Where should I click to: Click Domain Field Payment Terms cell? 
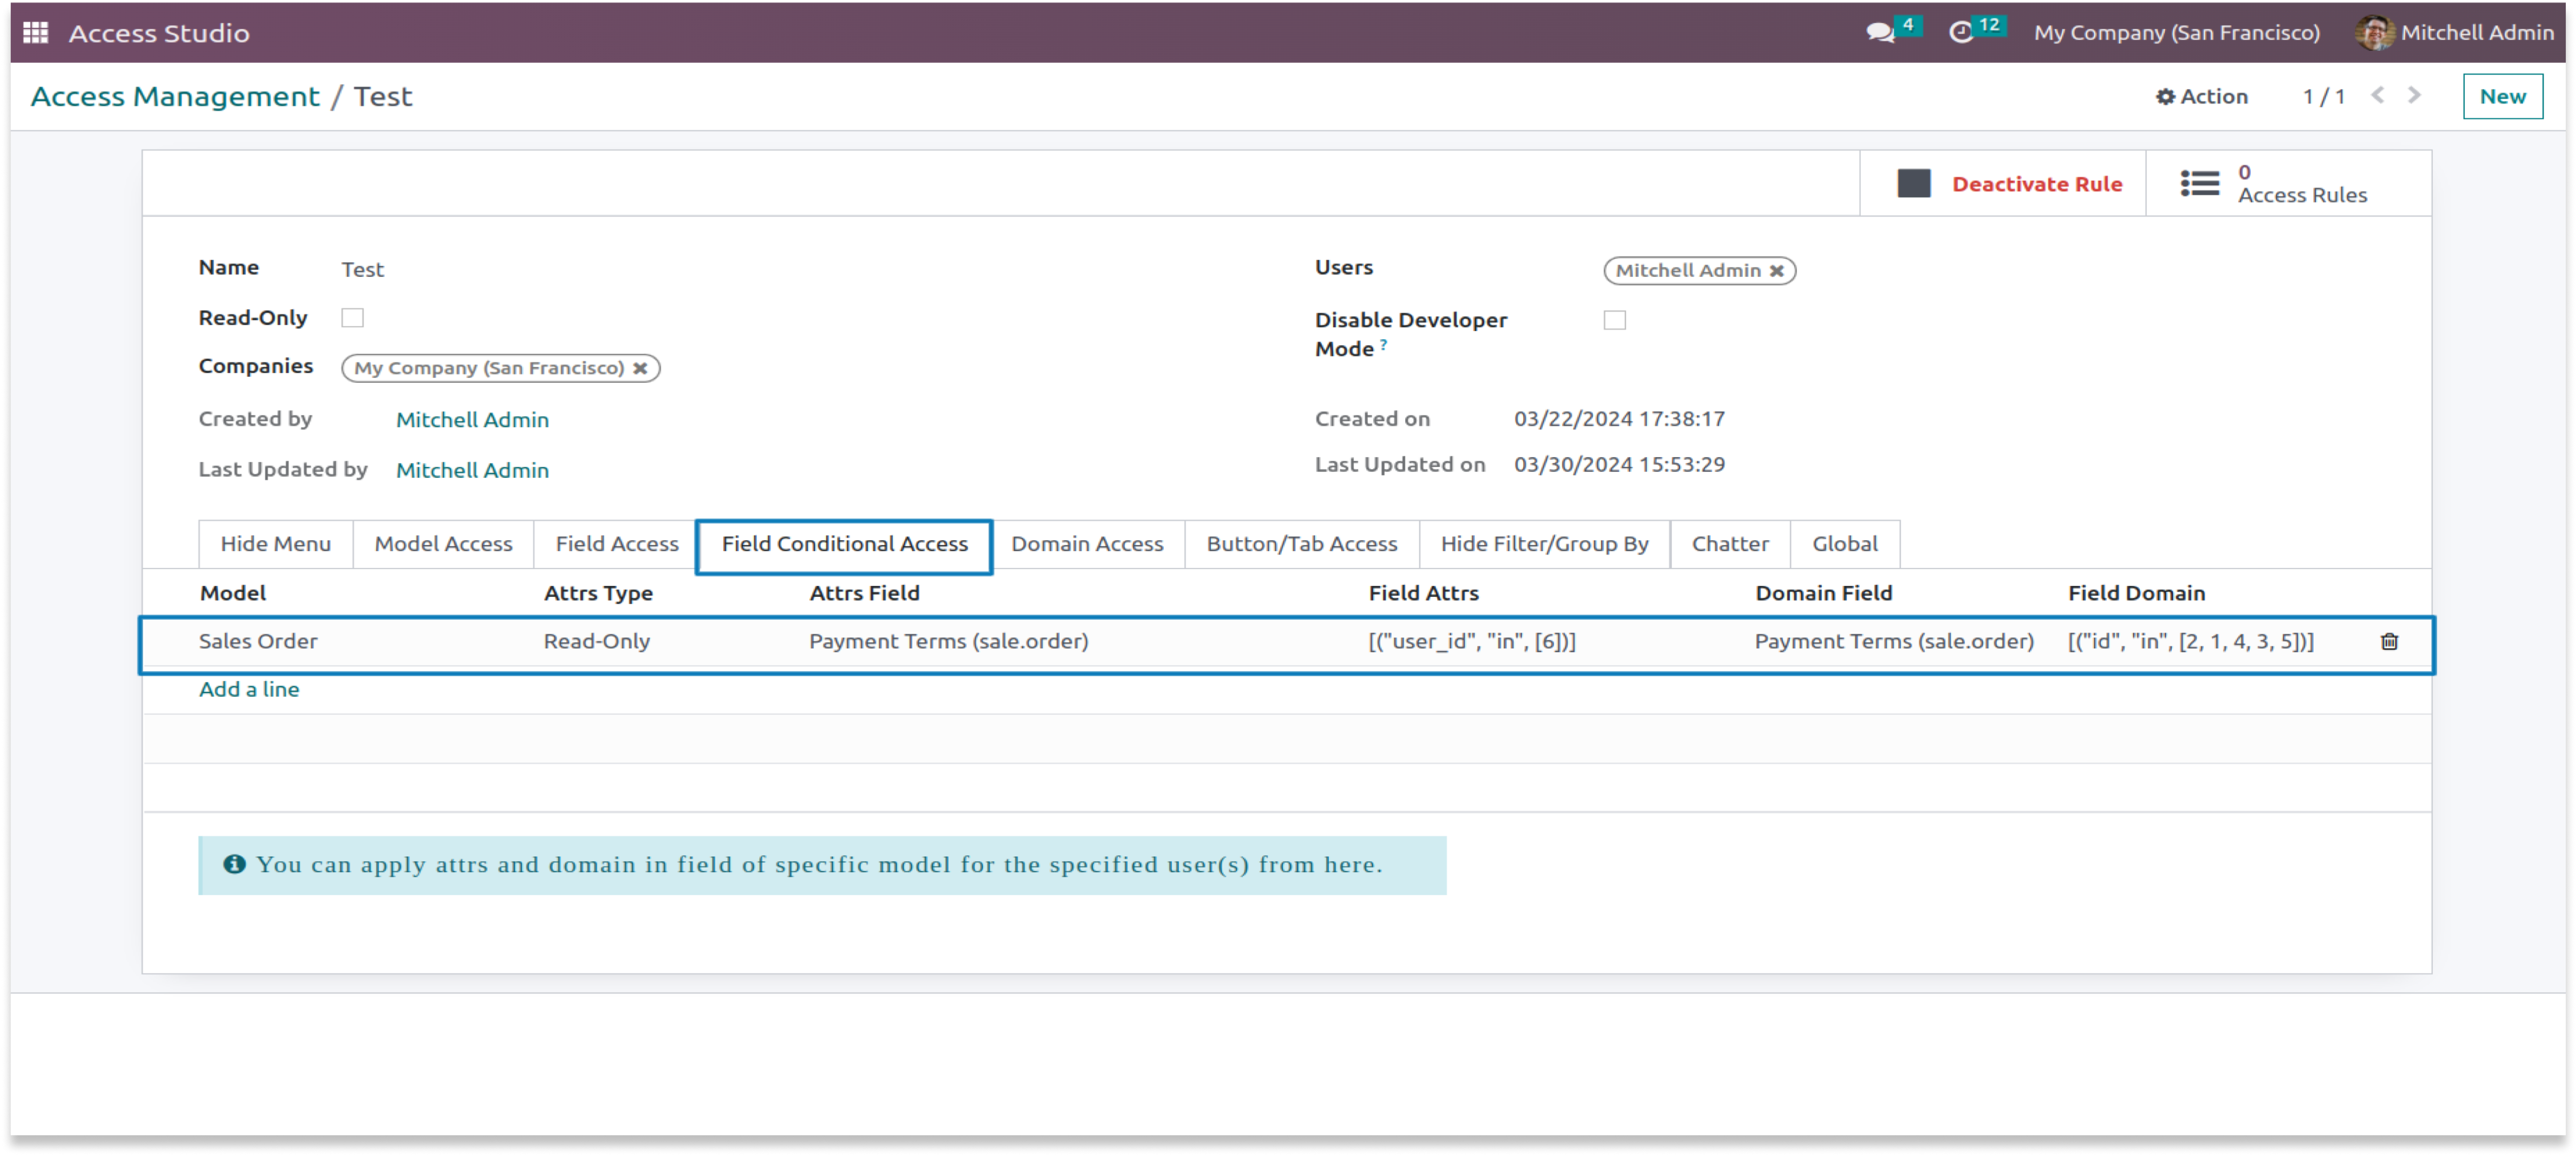coord(1894,642)
